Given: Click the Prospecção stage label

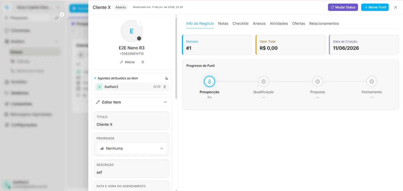Looking at the screenshot, I should click(209, 92).
